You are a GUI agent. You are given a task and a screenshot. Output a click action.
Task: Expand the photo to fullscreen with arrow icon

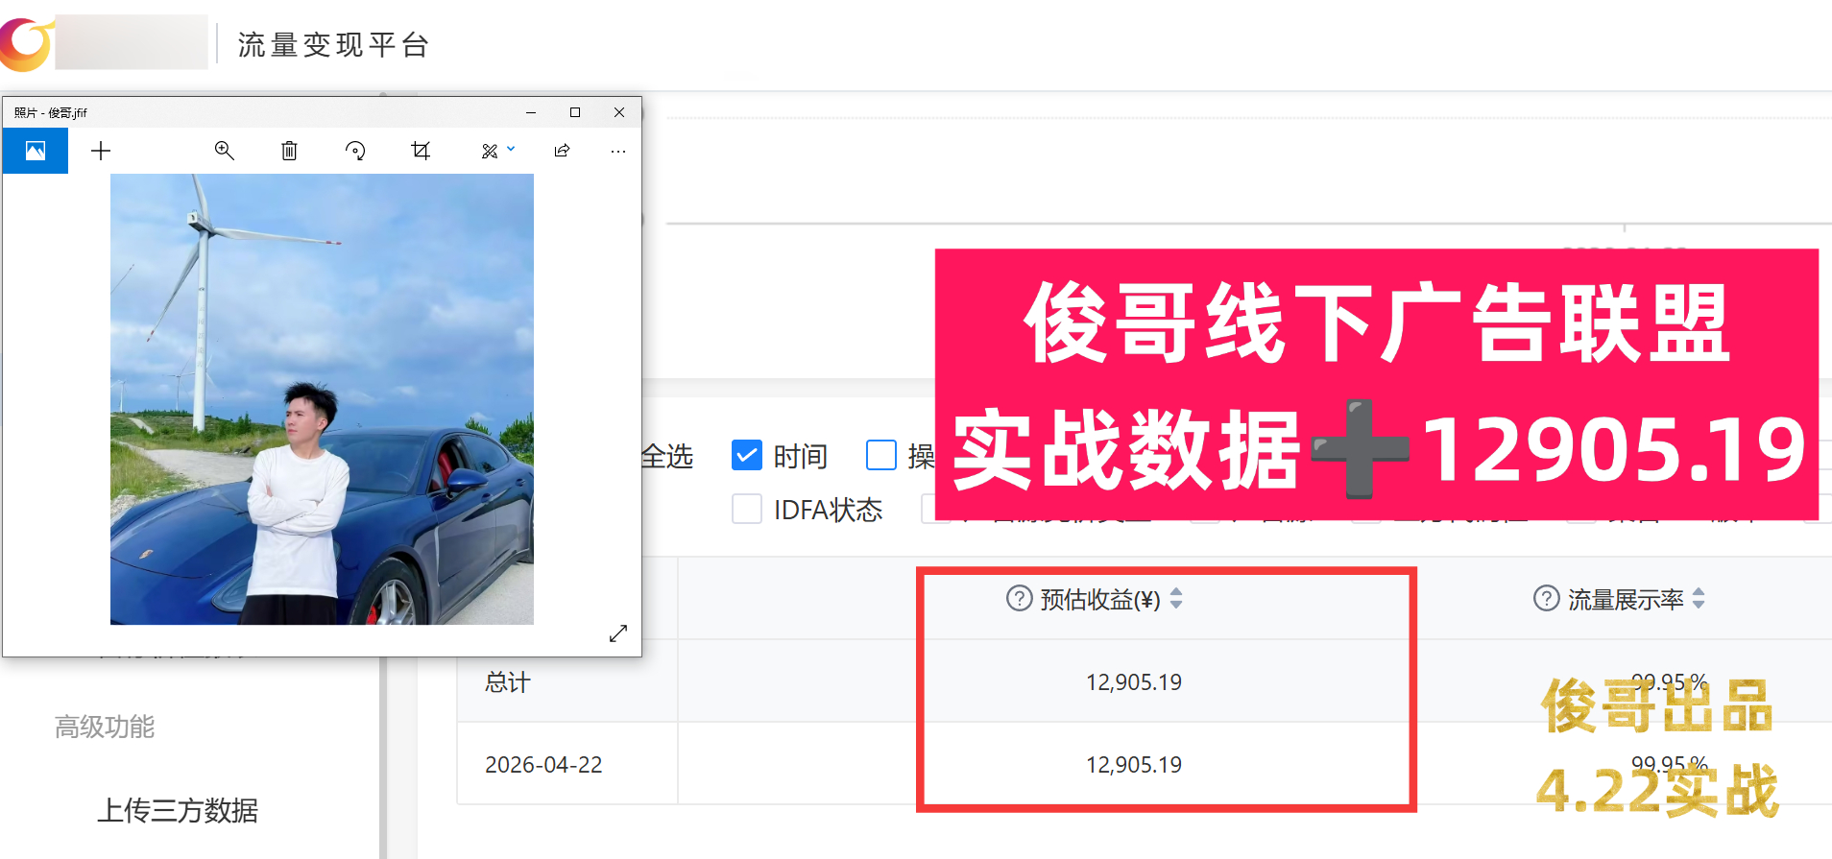pyautogui.click(x=618, y=633)
